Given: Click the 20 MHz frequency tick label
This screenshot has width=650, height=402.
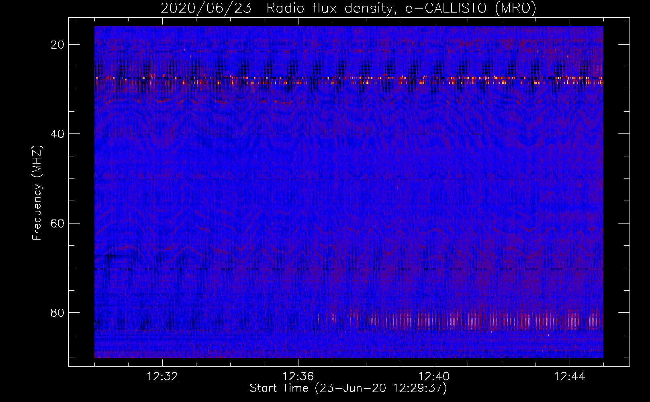Looking at the screenshot, I should tap(58, 44).
